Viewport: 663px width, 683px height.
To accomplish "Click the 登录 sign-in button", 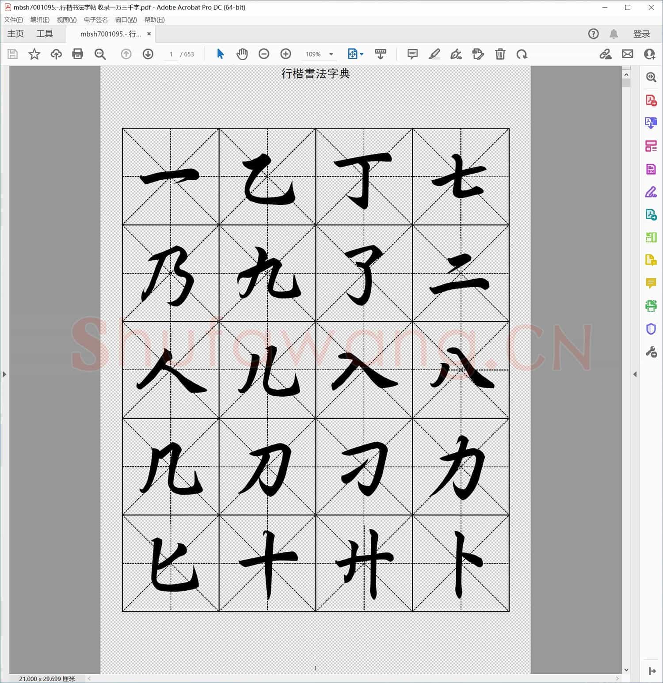I will coord(643,34).
